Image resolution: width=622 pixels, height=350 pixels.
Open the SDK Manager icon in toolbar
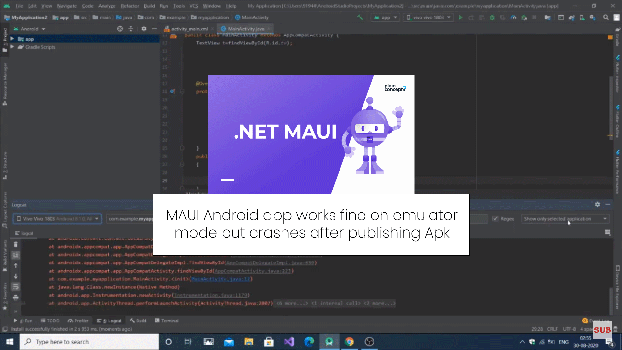(593, 17)
